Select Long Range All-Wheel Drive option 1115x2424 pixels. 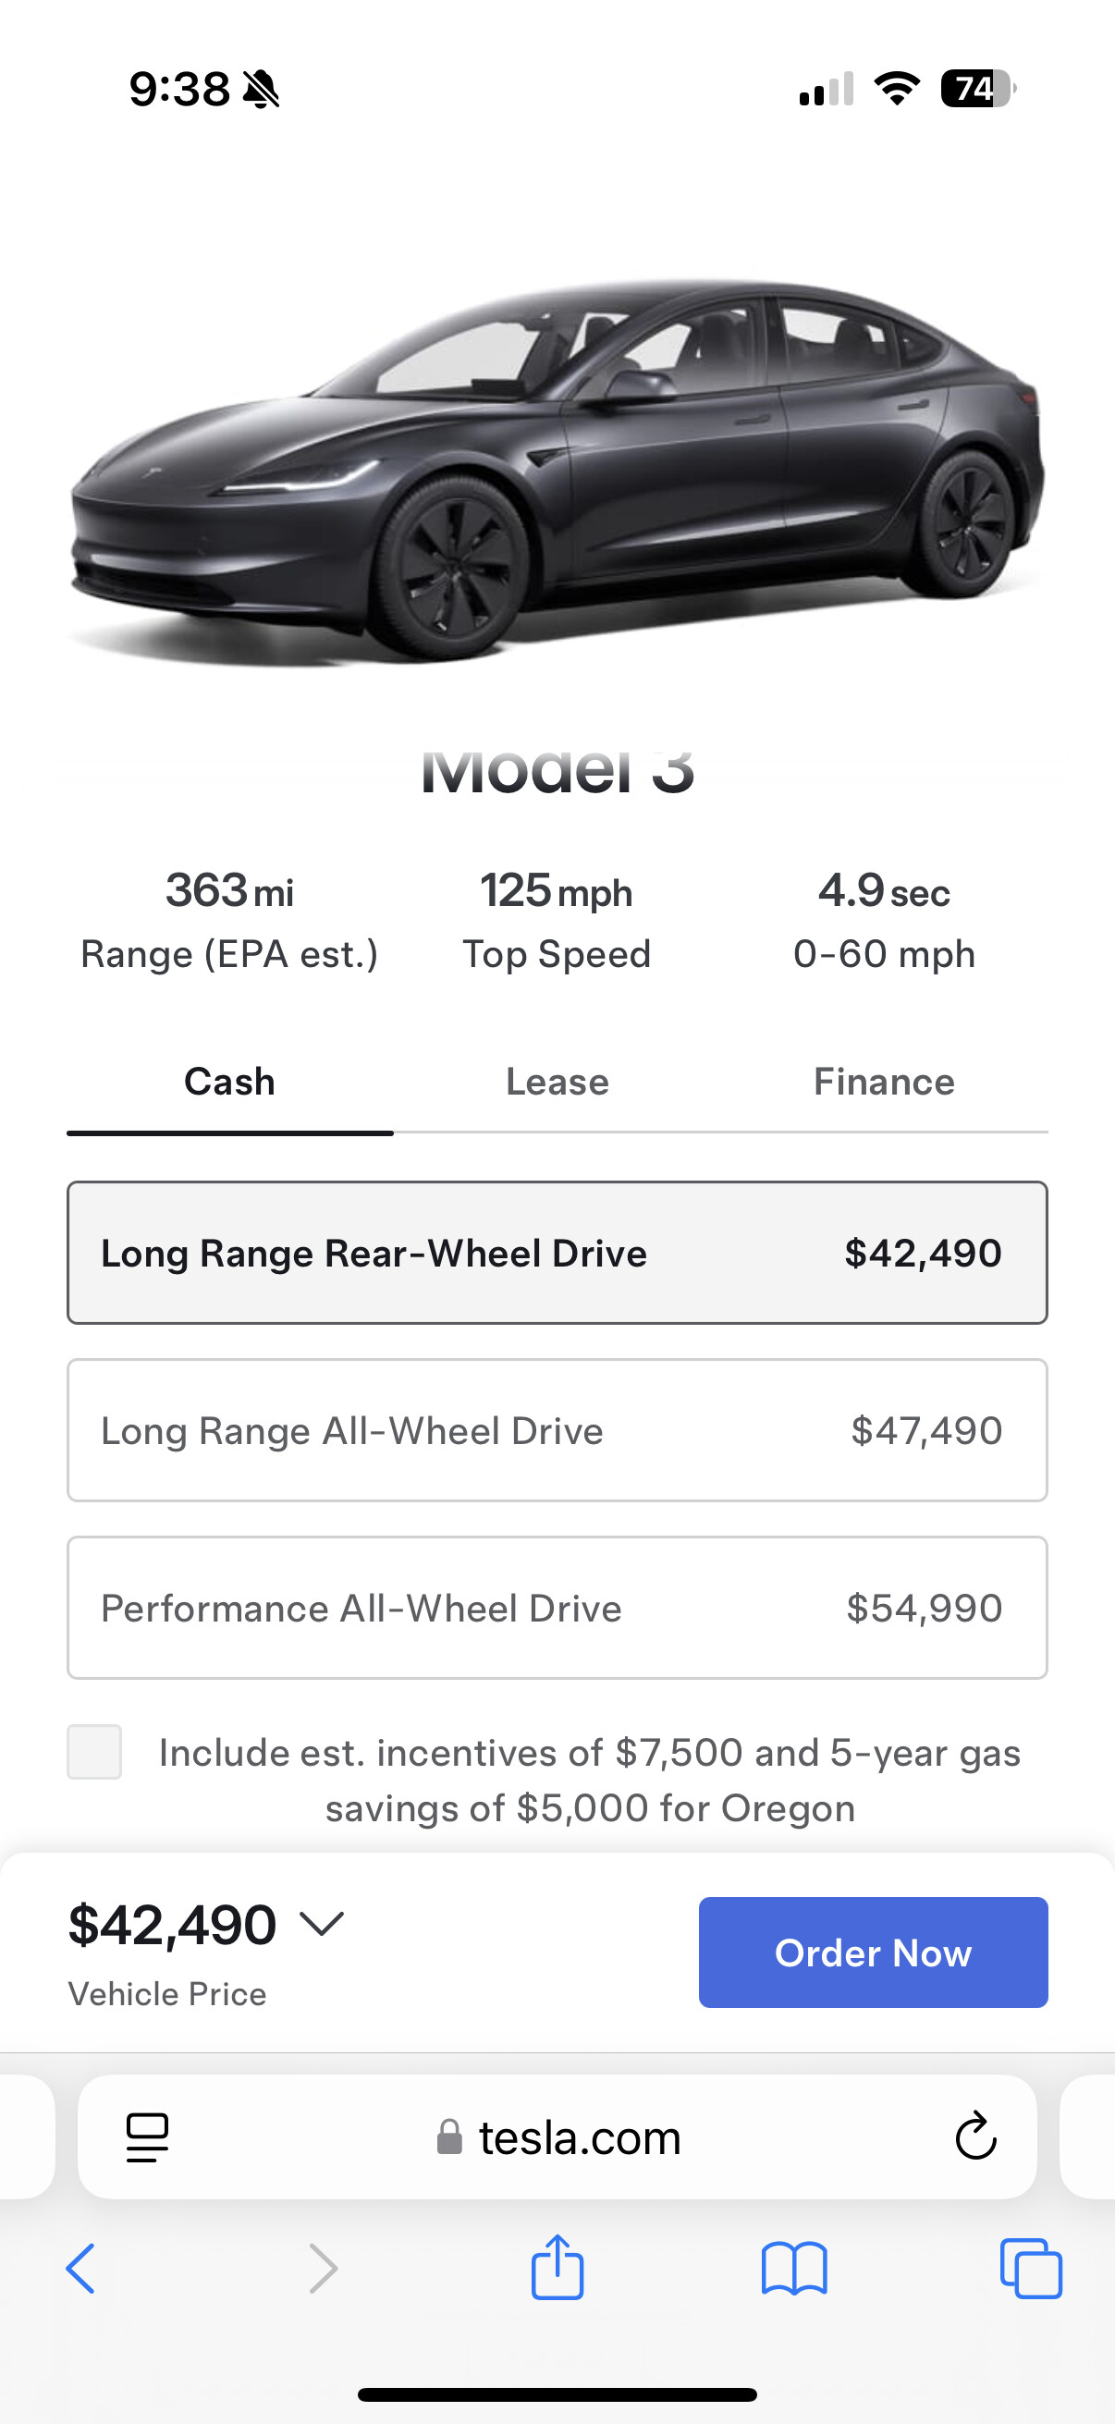(557, 1430)
